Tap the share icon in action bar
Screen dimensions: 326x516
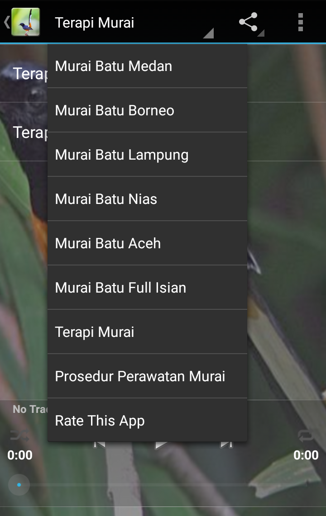coord(248,22)
